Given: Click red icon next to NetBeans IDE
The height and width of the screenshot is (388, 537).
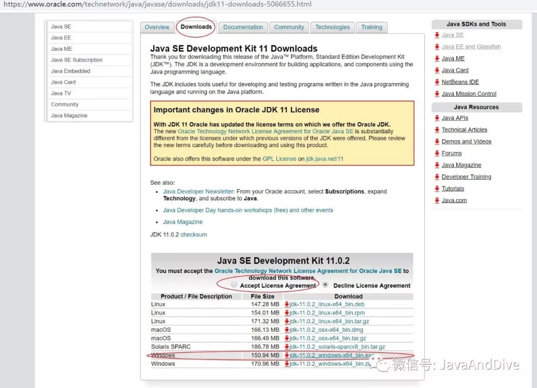Looking at the screenshot, I should point(437,82).
